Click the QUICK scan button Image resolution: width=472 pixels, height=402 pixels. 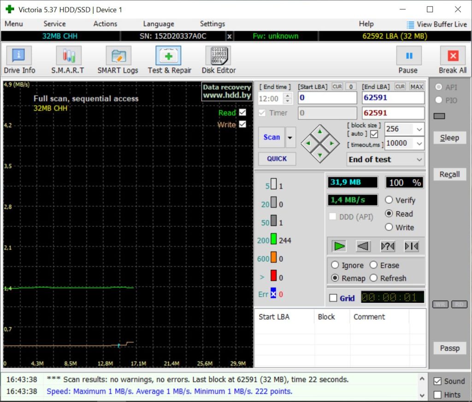[277, 159]
